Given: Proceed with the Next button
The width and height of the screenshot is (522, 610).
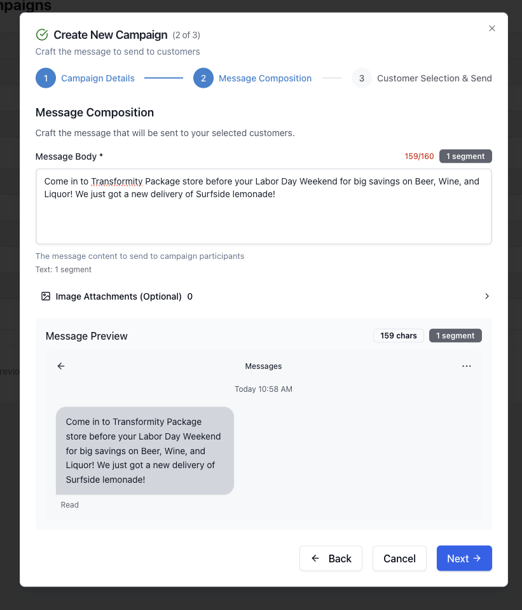Looking at the screenshot, I should pyautogui.click(x=464, y=558).
